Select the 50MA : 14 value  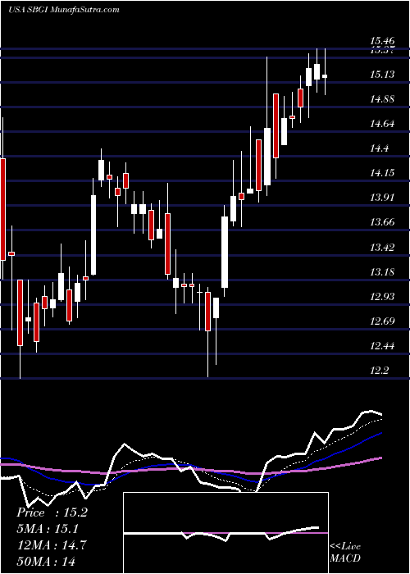tap(46, 562)
